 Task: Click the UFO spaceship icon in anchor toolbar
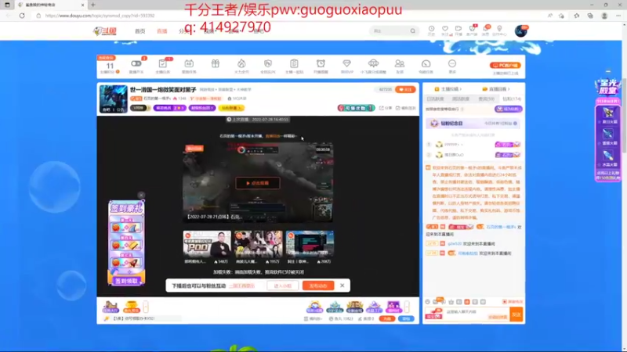373,63
